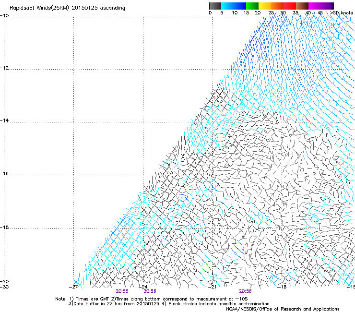Click the purple '20:55' time label
355x312 pixels.
click(122, 291)
